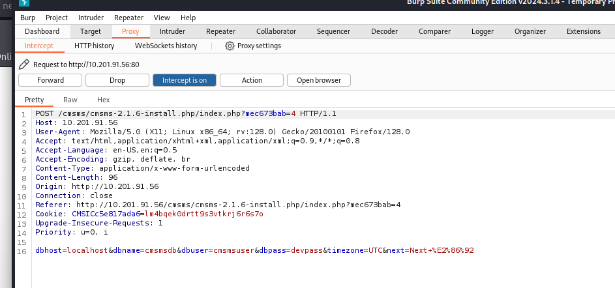Screen dimensions: 615x288
Task: Click the dbuser value cmsmsuser in body
Action: [x=233, y=250]
